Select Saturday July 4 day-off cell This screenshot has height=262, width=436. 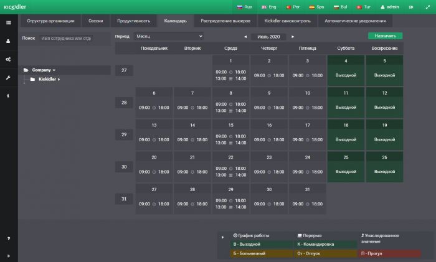346,70
